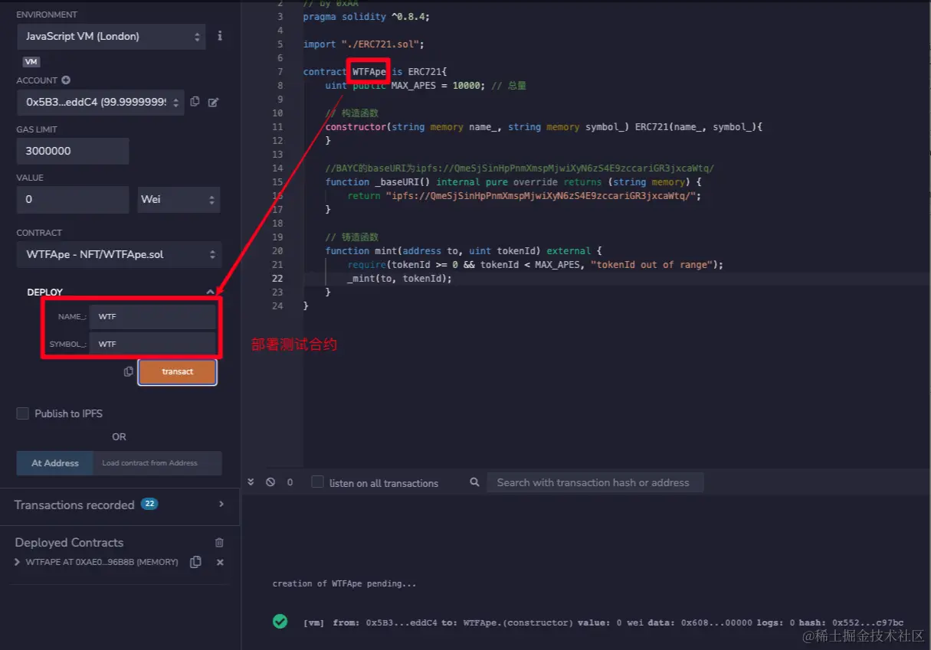The image size is (931, 650).
Task: Collapse the Deploy parameters chevron
Action: pos(211,292)
